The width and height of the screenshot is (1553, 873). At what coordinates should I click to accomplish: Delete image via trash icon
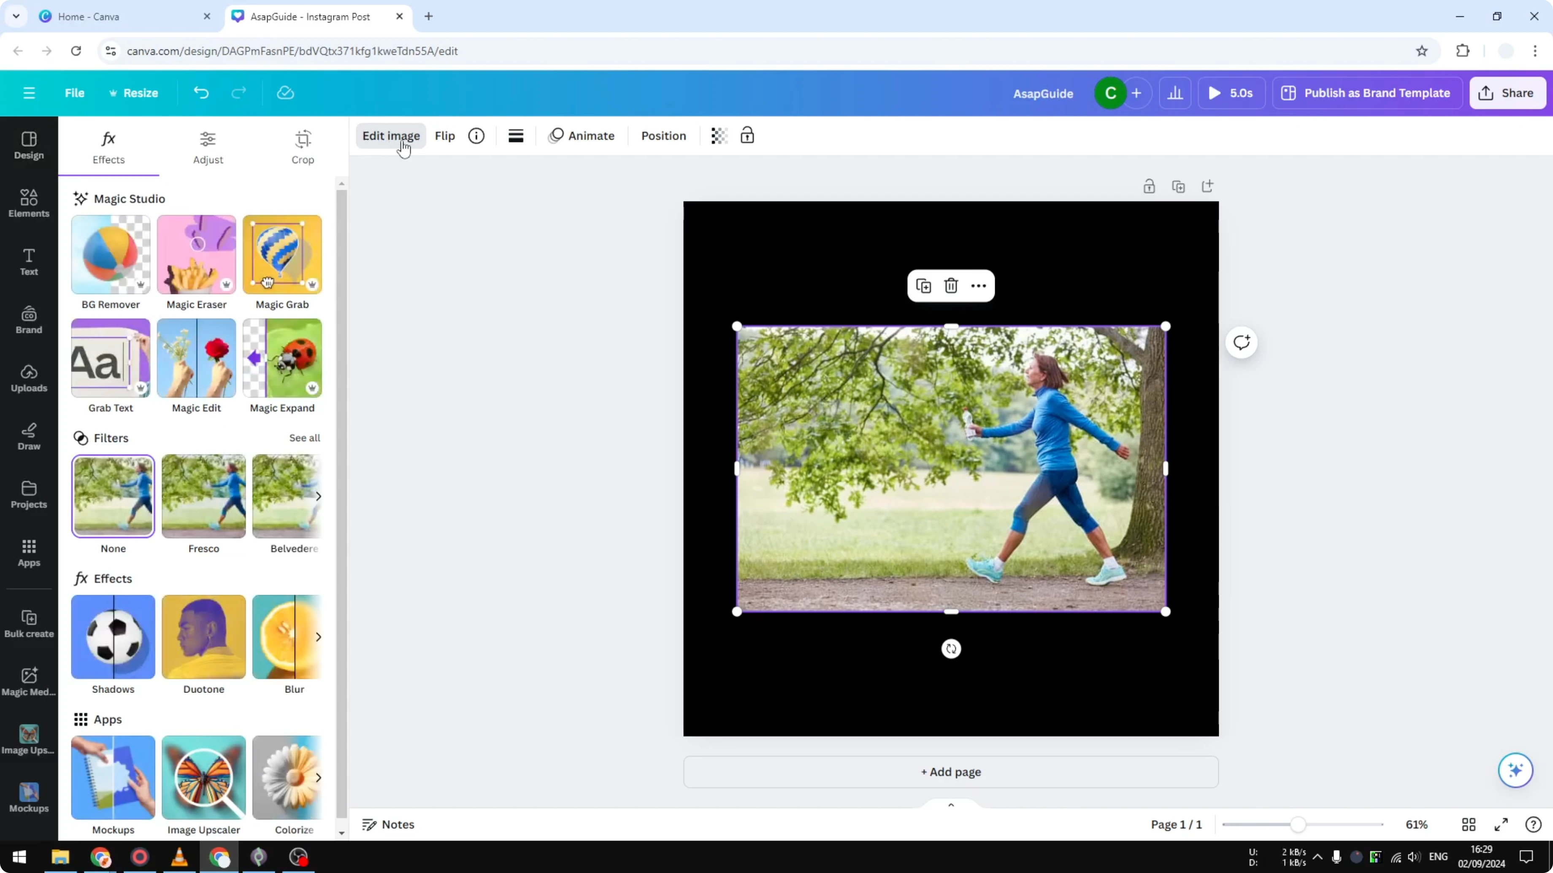click(951, 286)
